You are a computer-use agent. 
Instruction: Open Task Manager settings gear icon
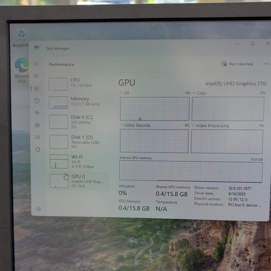[x=38, y=209]
